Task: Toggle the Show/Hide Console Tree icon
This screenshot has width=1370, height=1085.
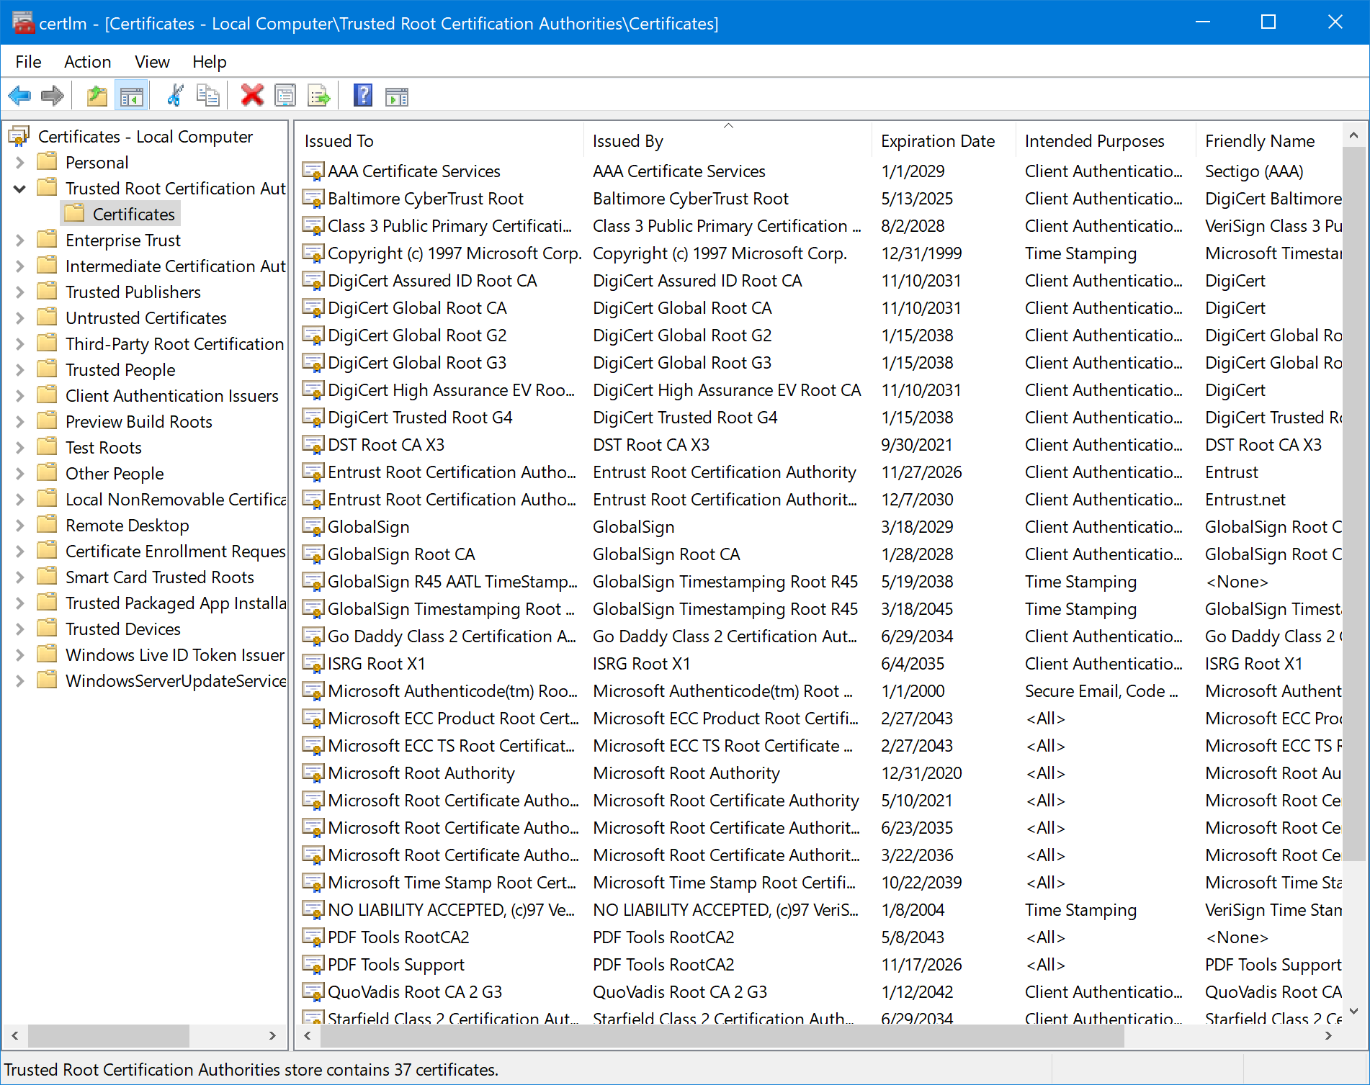Action: [x=131, y=96]
